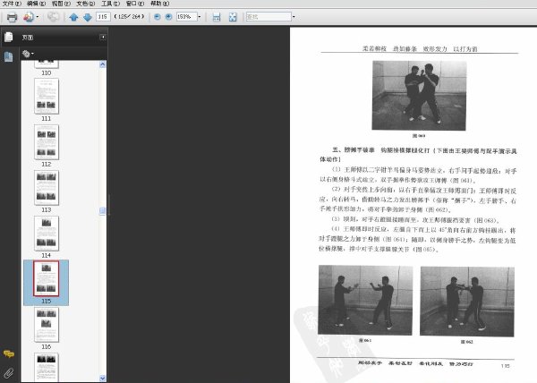Open the 视图 (View) menu
This screenshot has width=537, height=383.
[61, 4]
